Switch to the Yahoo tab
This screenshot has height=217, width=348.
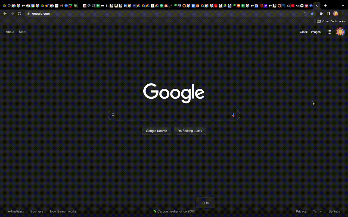266,6
